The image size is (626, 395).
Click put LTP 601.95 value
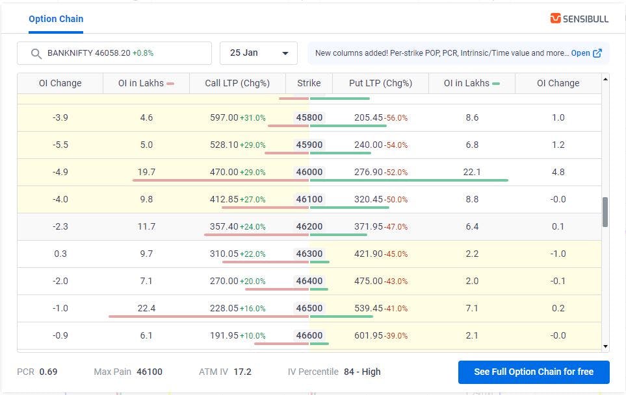[x=369, y=335]
